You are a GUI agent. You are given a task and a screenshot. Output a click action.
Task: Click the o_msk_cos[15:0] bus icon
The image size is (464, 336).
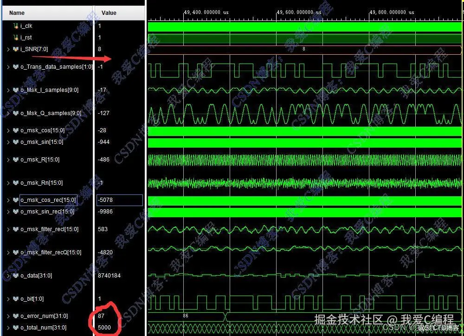coord(16,130)
